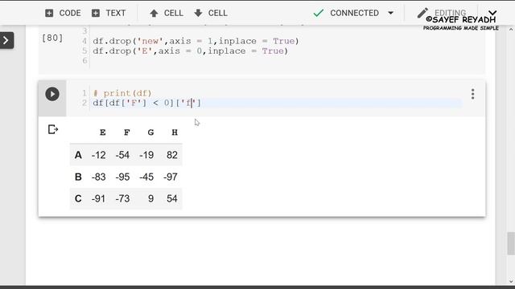Click the [80] execution count label
515x289 pixels.
point(52,38)
